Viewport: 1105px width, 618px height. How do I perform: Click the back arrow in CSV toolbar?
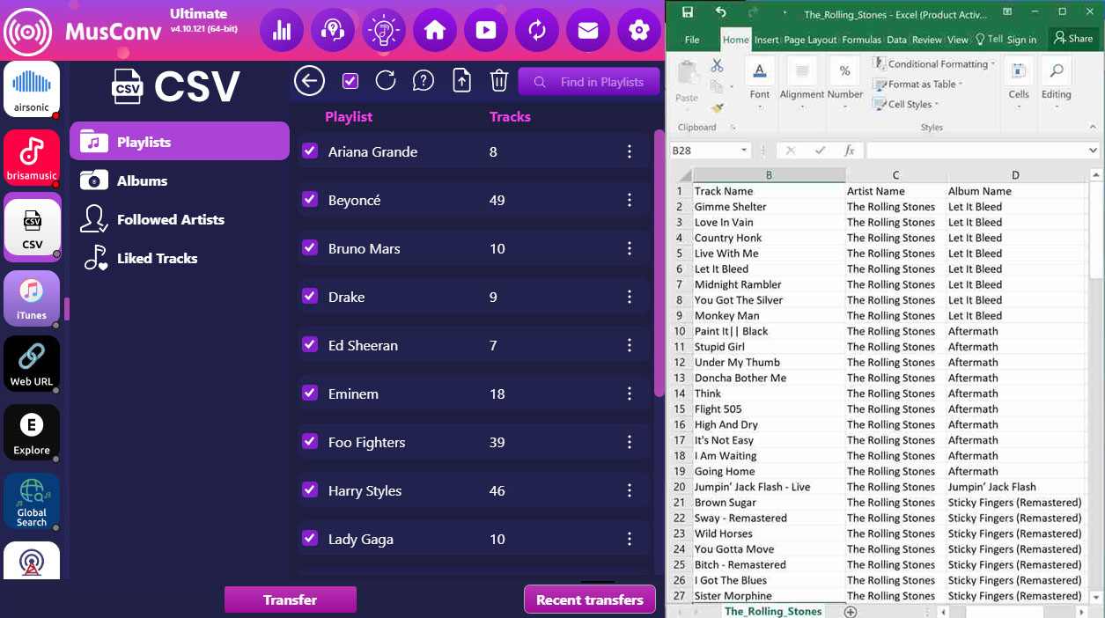309,81
